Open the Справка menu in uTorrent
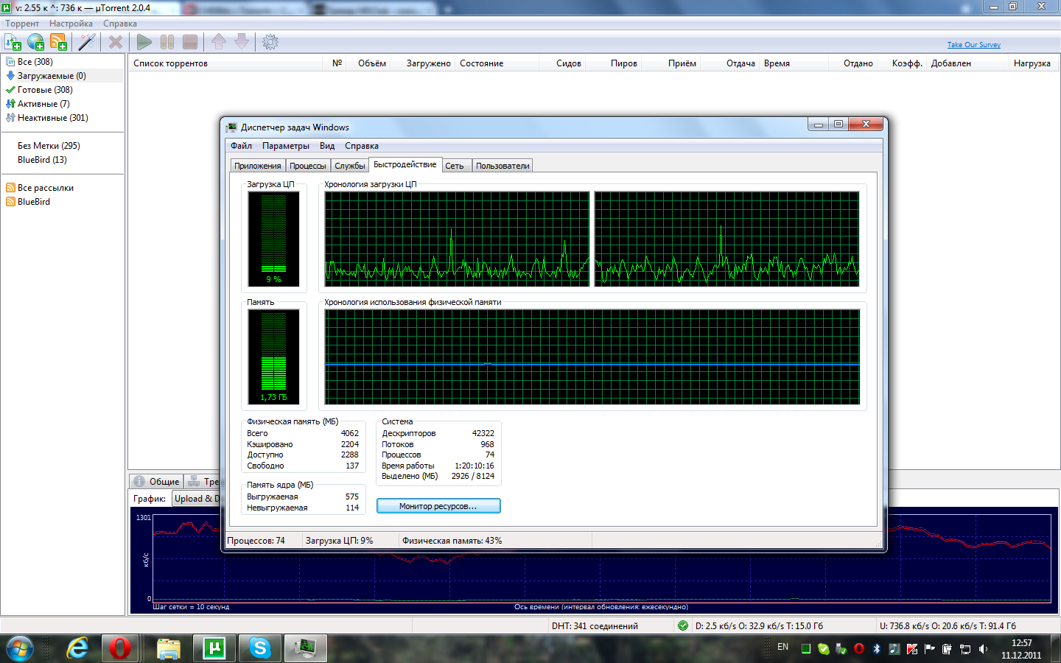This screenshot has width=1061, height=663. click(x=120, y=24)
